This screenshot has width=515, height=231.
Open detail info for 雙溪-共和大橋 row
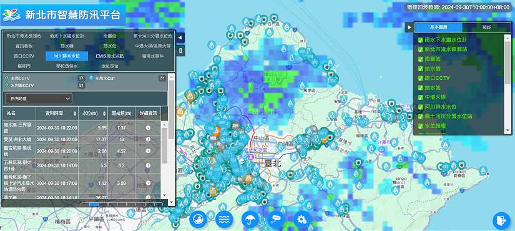pos(148,140)
